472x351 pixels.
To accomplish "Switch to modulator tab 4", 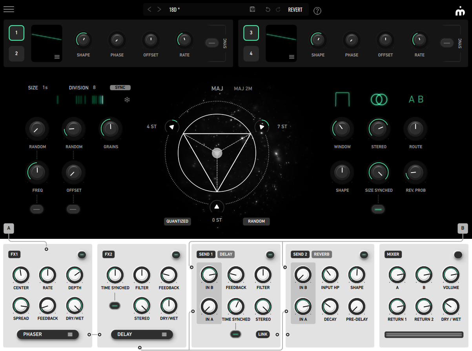I will pos(251,54).
